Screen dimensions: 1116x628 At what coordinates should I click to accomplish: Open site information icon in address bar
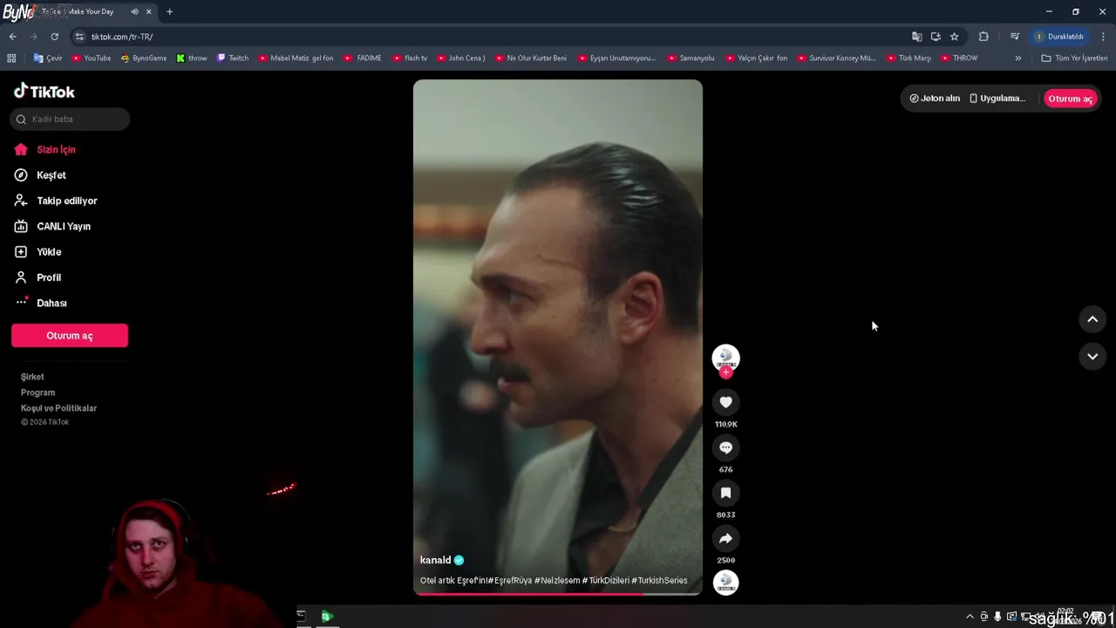click(x=79, y=37)
